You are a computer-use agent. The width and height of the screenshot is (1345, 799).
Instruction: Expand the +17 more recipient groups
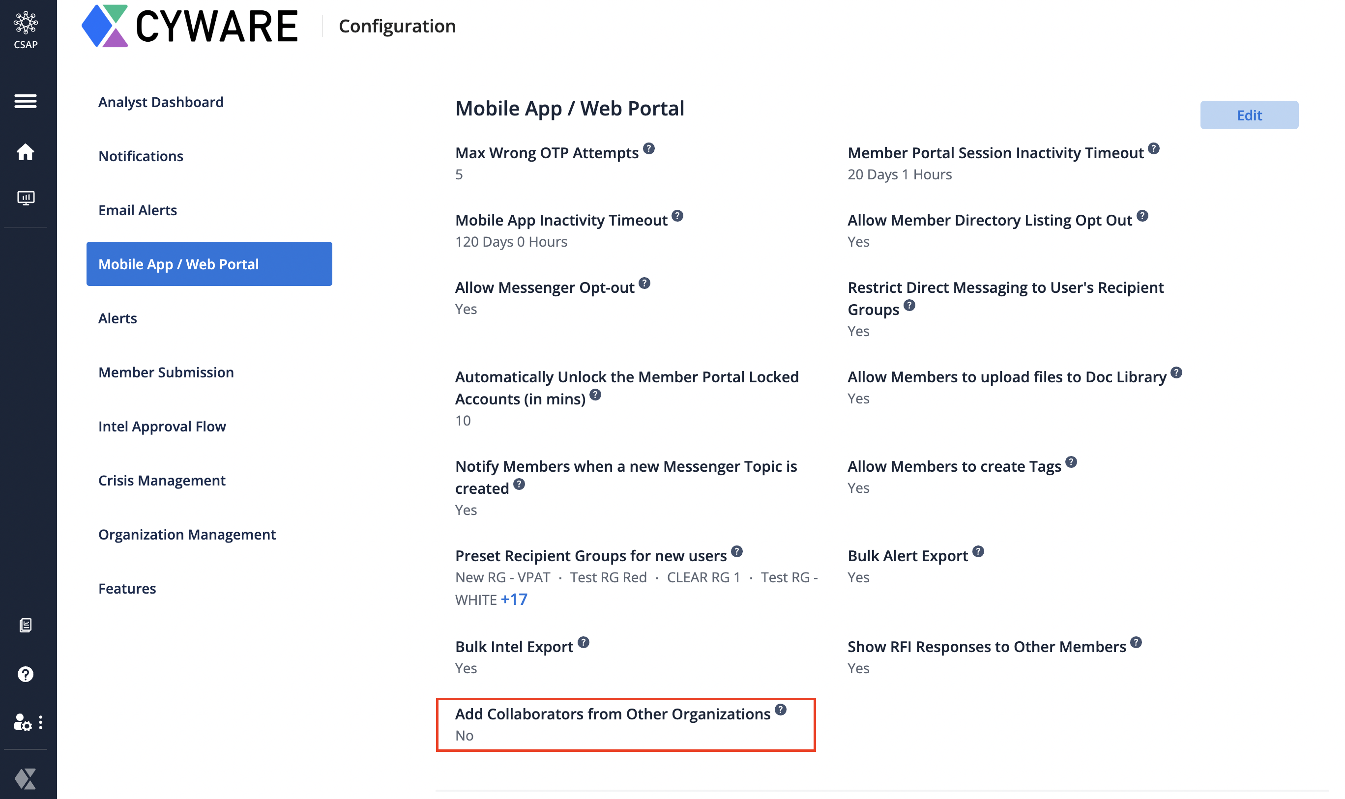point(513,599)
